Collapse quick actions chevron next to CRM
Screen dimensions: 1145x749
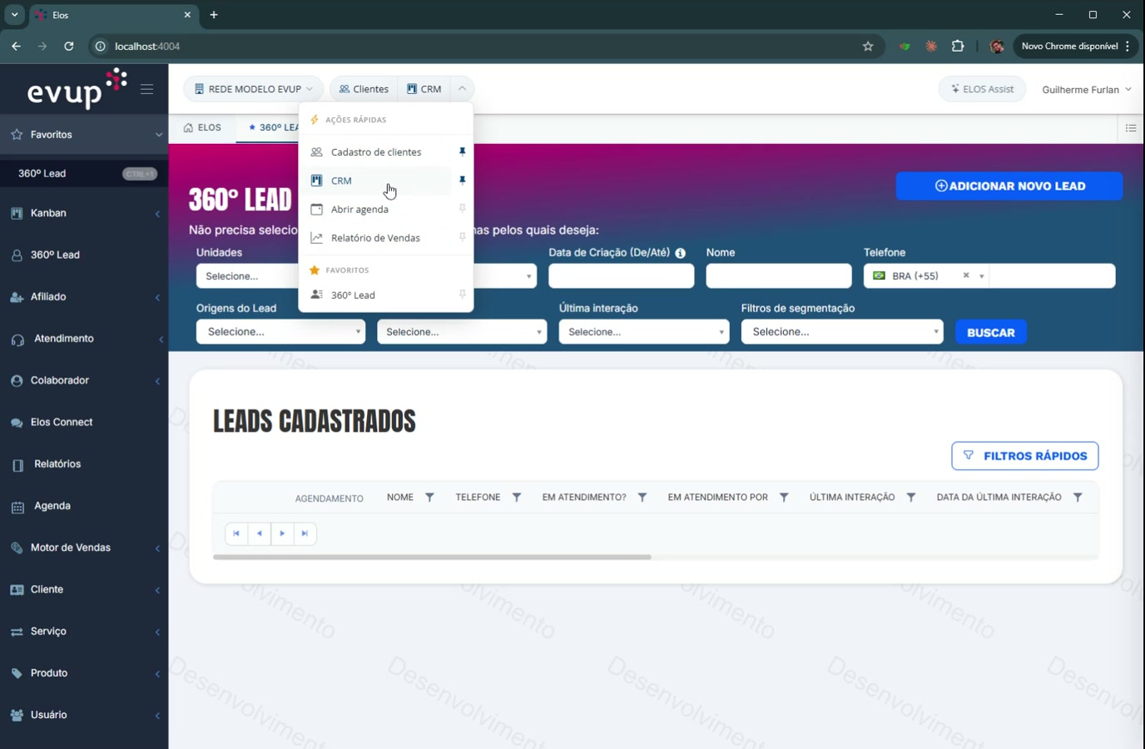tap(462, 88)
